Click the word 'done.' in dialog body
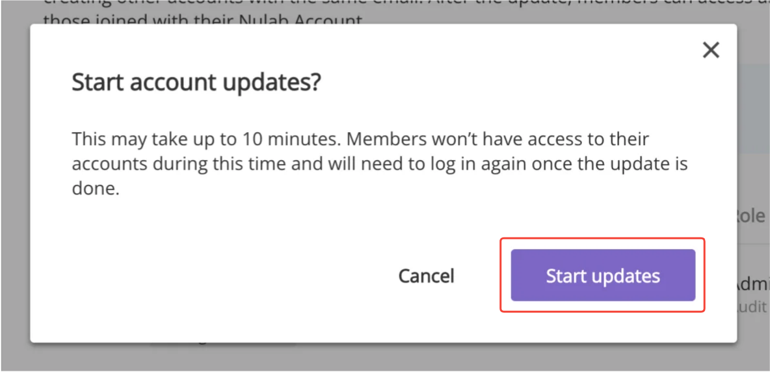 tap(96, 189)
